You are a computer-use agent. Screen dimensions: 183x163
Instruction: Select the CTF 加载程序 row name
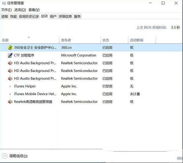pyautogui.click(x=24, y=55)
